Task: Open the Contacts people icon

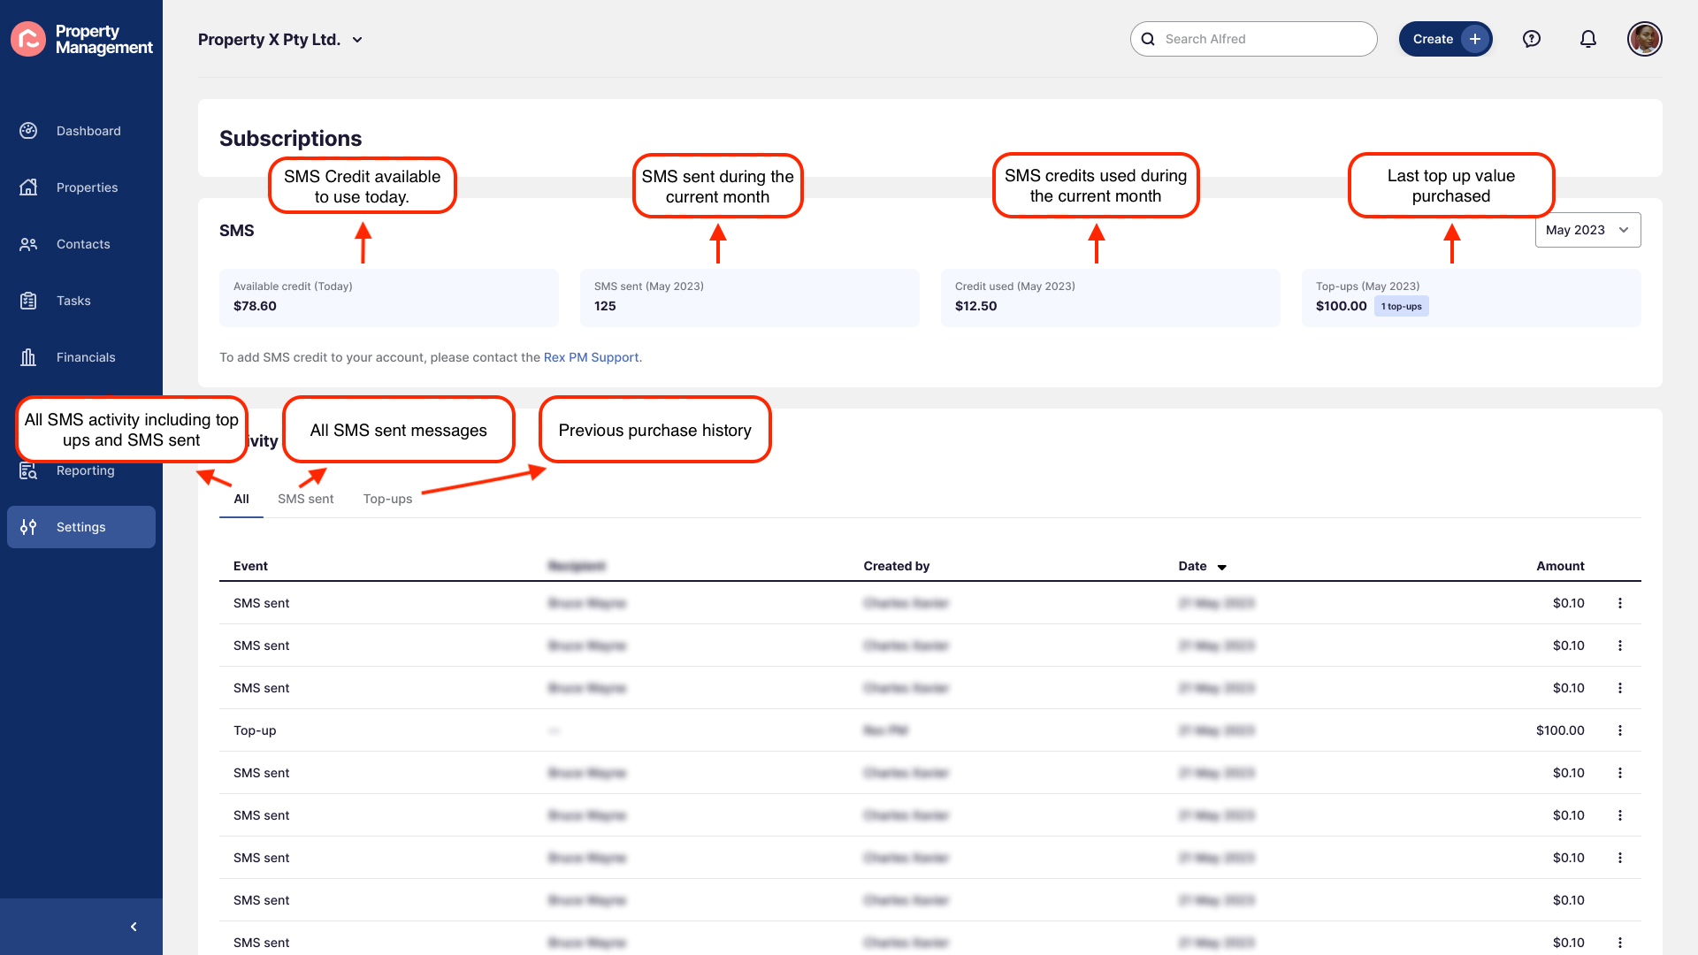Action: 28,244
